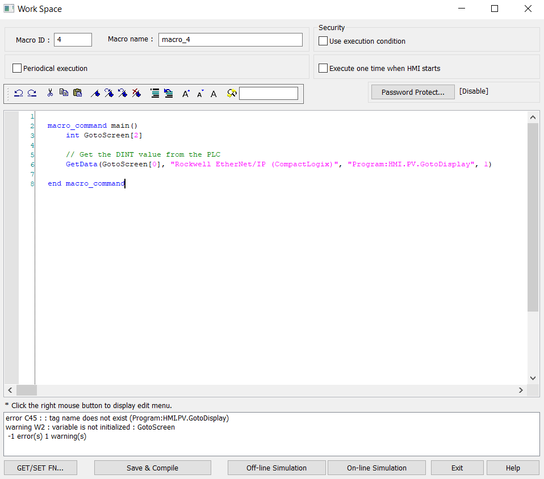
Task: Clear all bookmarks with red-crossed flag icon
Action: pos(136,94)
